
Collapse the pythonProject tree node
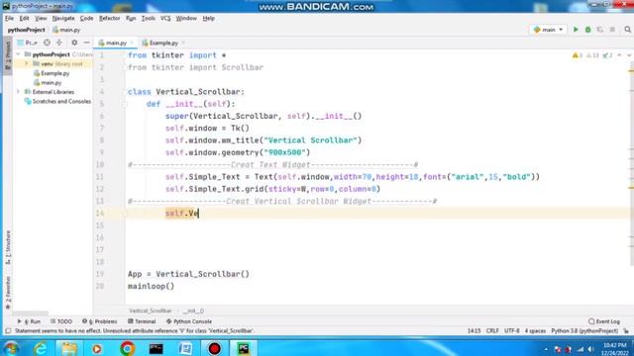point(18,54)
